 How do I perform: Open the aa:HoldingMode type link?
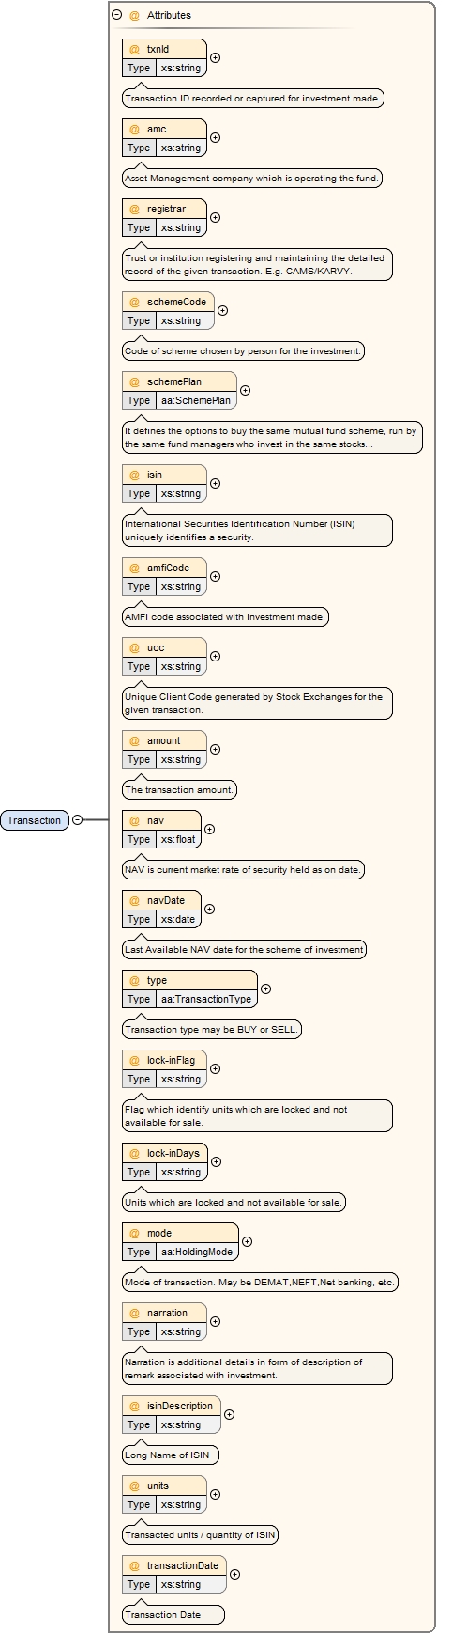[x=197, y=1252]
